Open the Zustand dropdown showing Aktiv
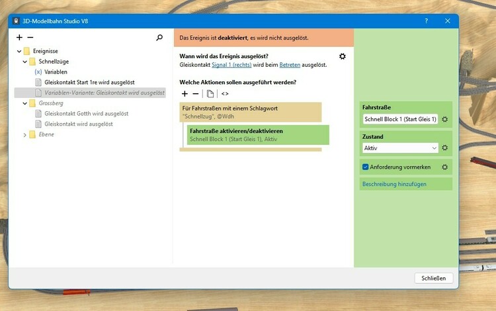Viewport: 496px width, 311px height. pos(400,148)
